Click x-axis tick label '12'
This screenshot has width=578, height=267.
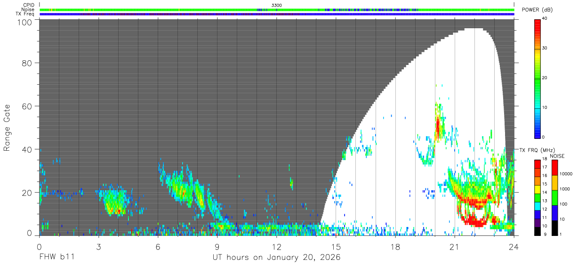276,247
